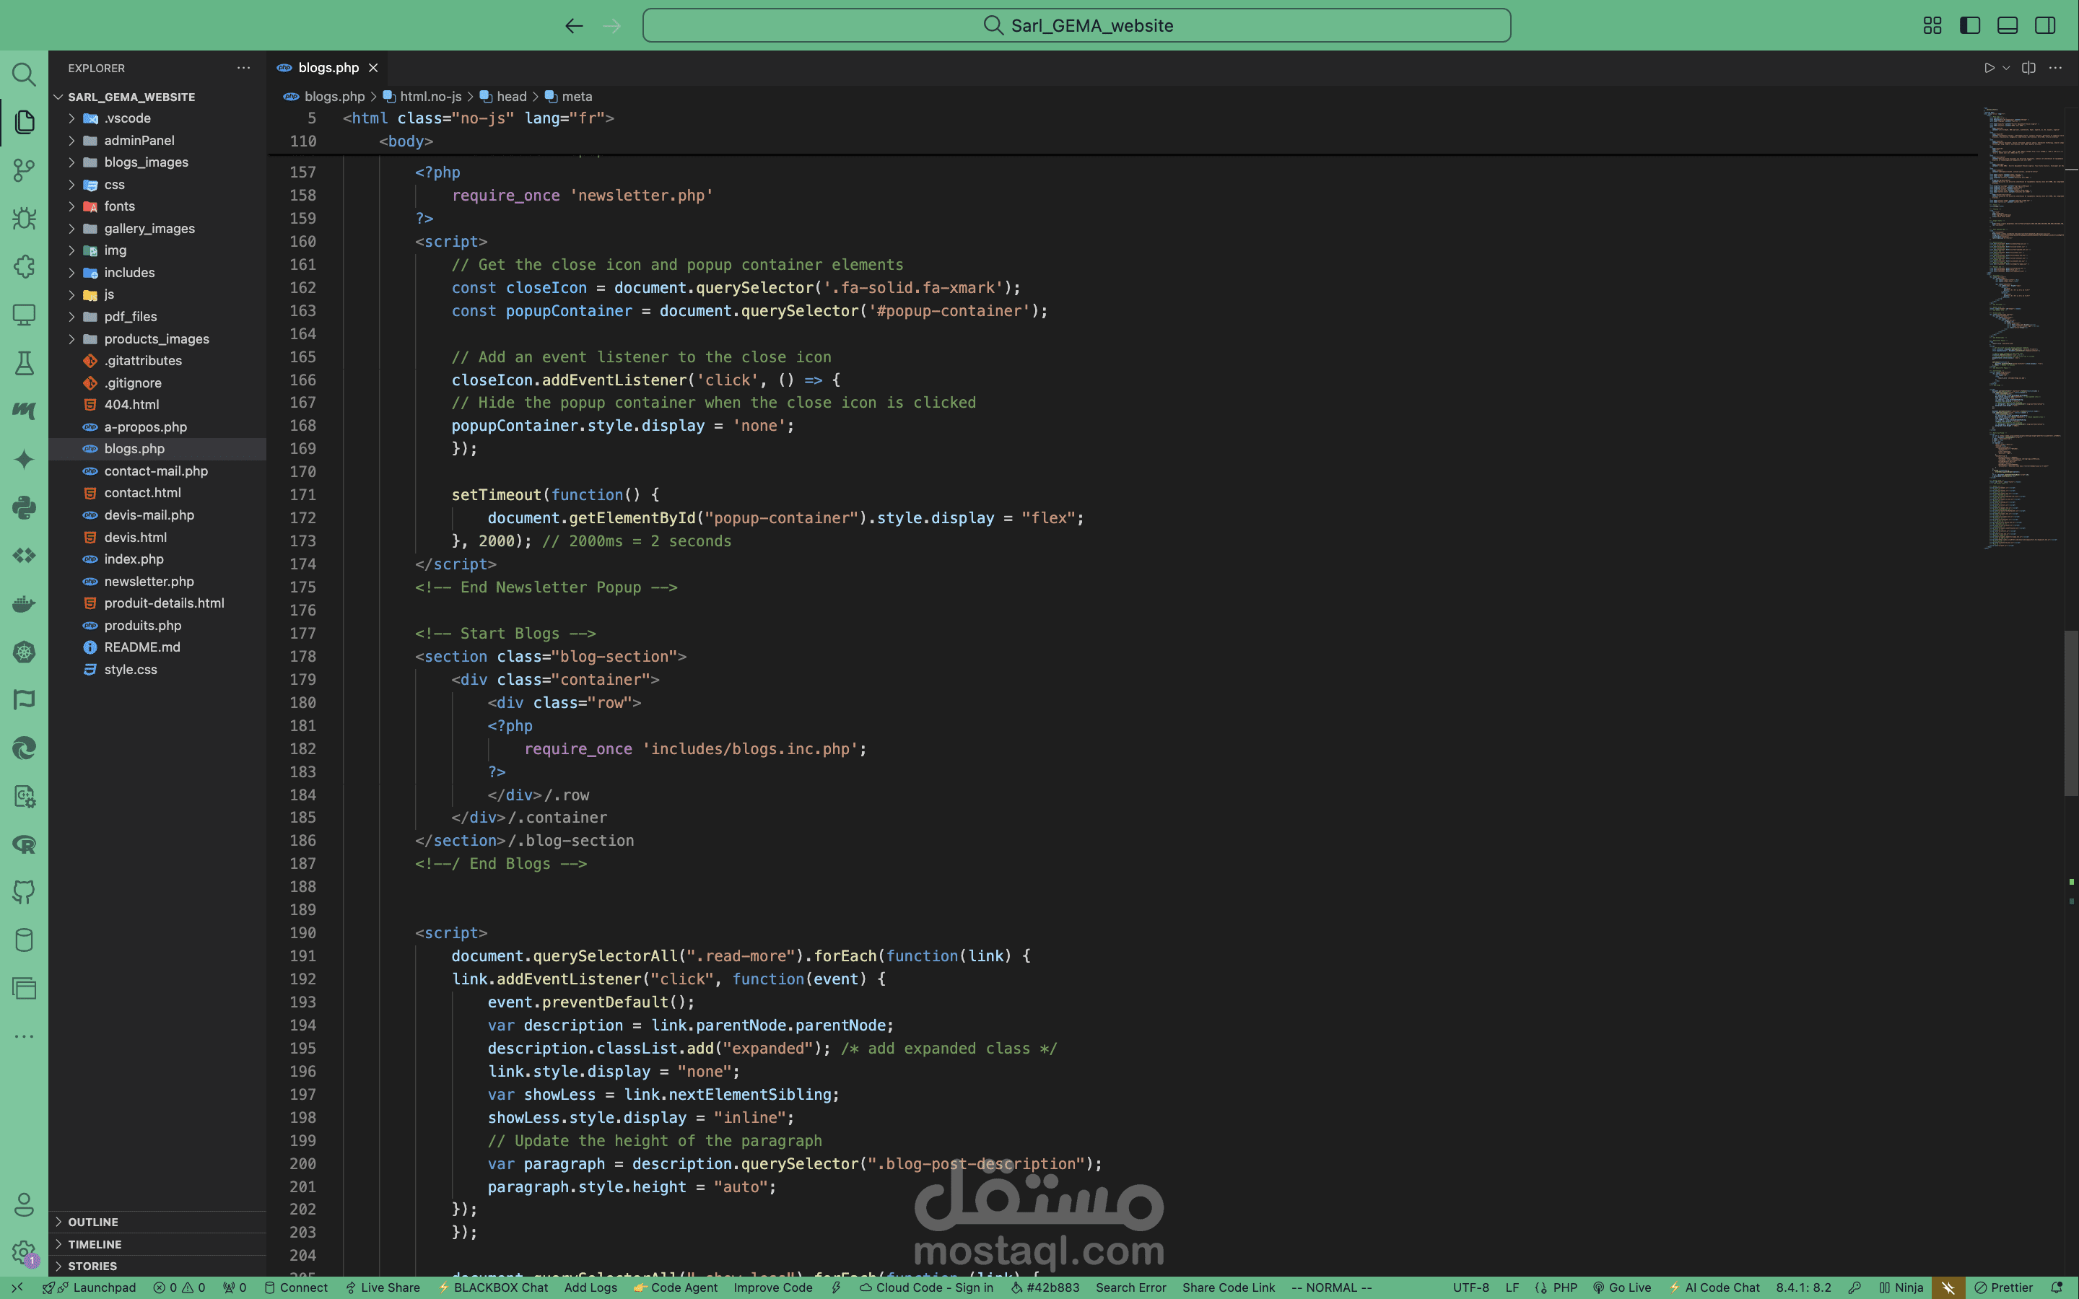Viewport: 2079px width, 1299px height.
Task: Open the GitHub view in activity bar
Action: click(24, 892)
